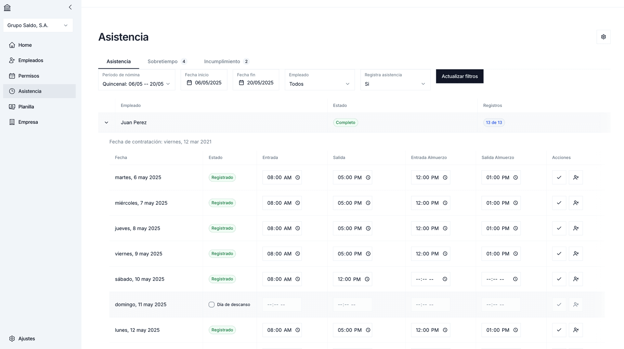Switch to the Sobretiempo tab
The image size is (624, 349).
(x=162, y=61)
